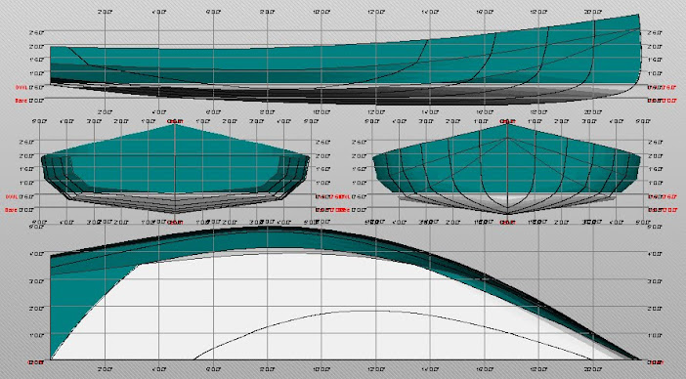Screen dimensions: 686x379
Task: Click the red Base label left of the stern section view
Action: [x=11, y=211]
